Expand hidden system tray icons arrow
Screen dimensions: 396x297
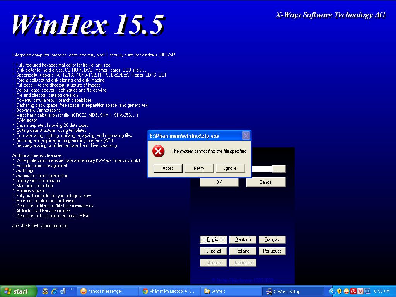point(332,292)
